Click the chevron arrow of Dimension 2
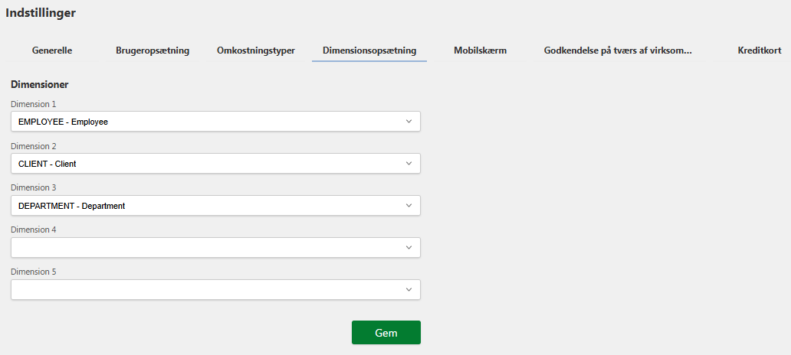791x355 pixels. 409,164
